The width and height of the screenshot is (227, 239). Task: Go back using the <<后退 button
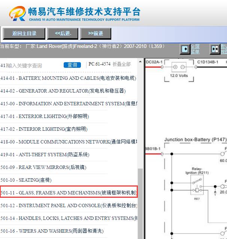(x=63, y=34)
